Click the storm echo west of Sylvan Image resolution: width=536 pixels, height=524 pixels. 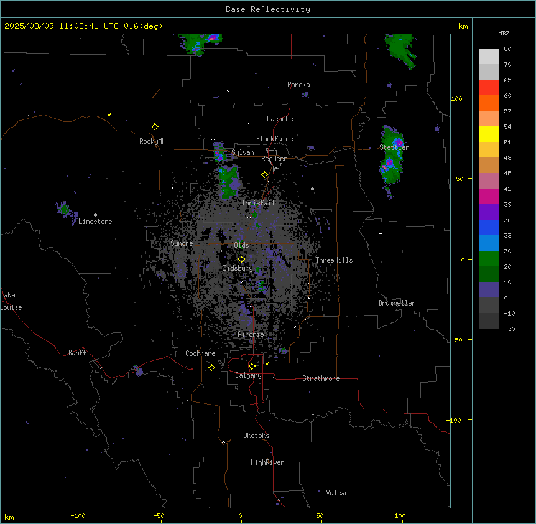pos(219,151)
